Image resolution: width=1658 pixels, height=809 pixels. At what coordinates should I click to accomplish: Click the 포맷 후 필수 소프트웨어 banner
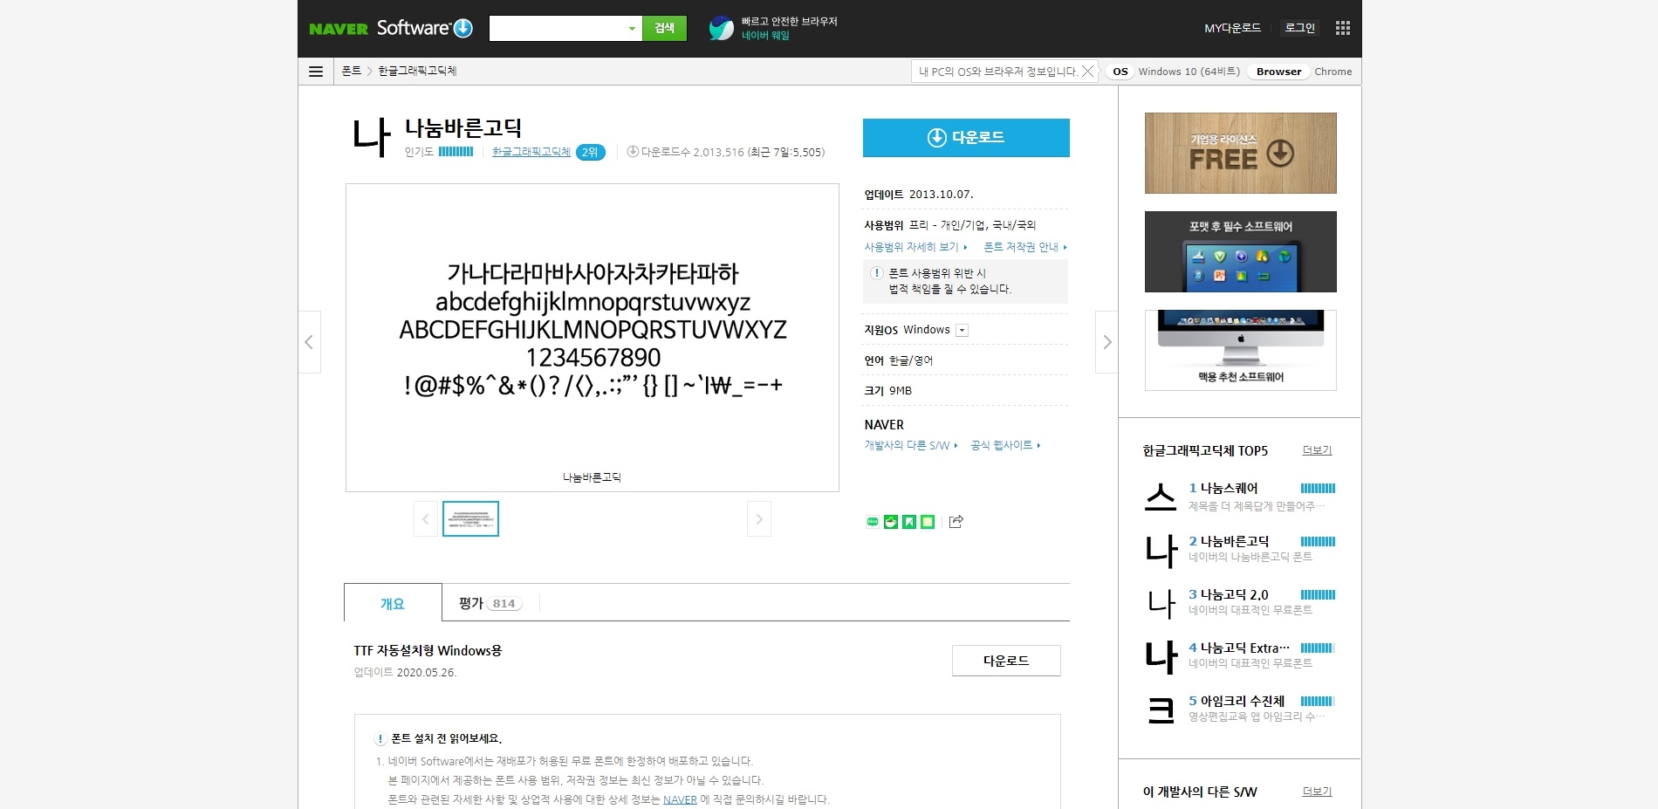[1240, 251]
